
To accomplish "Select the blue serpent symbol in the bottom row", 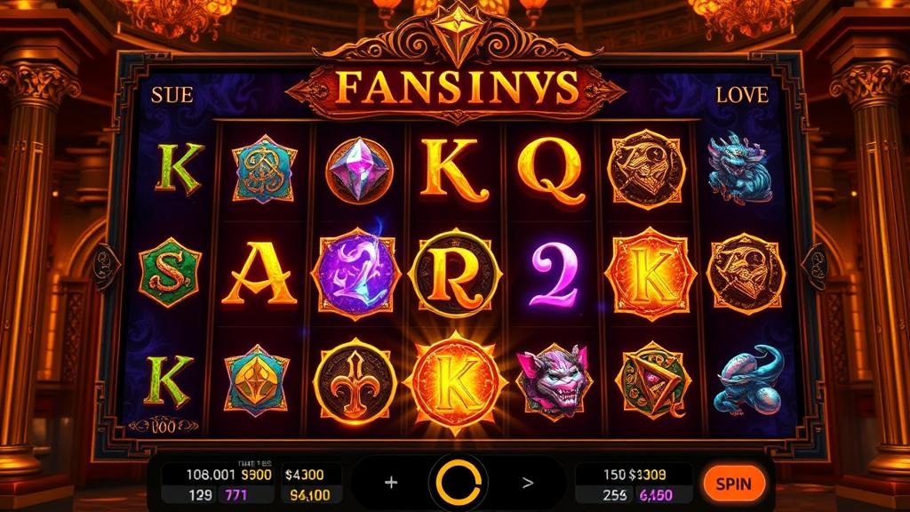I will tap(748, 380).
